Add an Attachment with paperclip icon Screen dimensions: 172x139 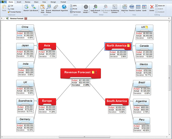[x=56, y=8]
